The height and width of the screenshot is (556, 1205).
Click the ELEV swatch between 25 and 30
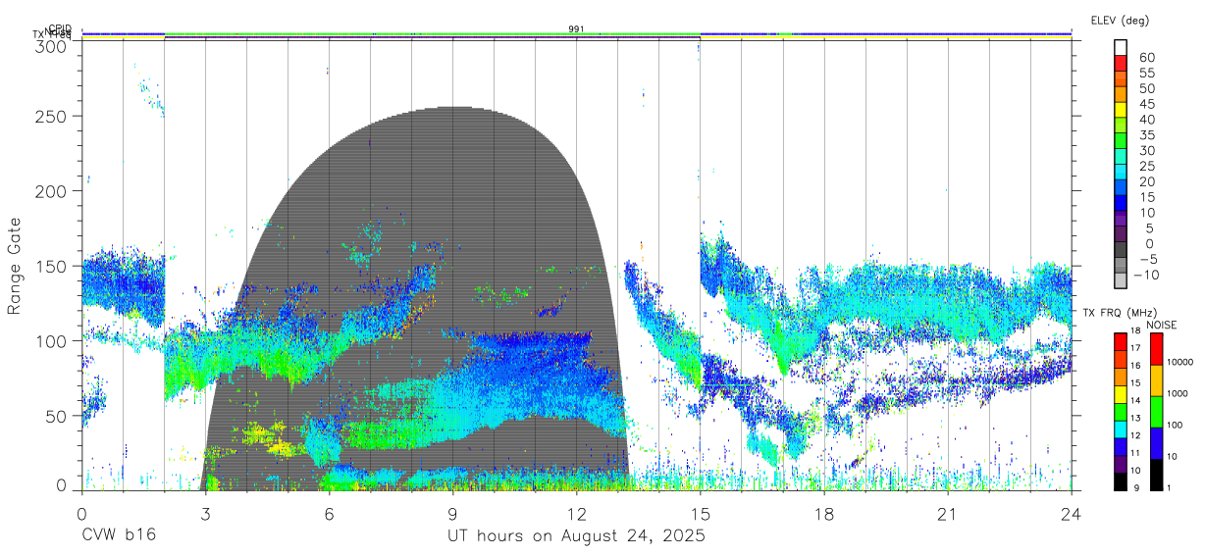point(1121,157)
